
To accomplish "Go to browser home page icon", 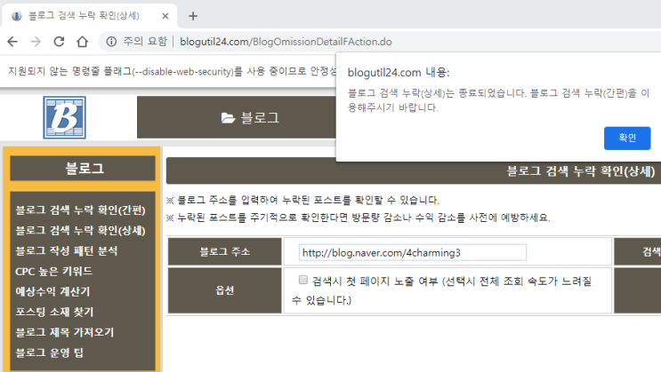I will click(x=82, y=41).
